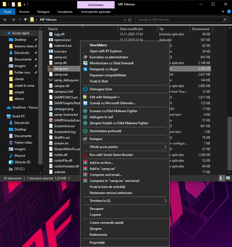Click the file list vertical scrollbar

click(x=230, y=144)
